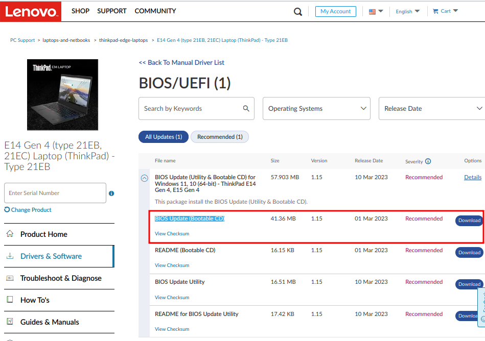485x341 pixels.
Task: Click the Product Home house icon
Action: [x=10, y=234]
